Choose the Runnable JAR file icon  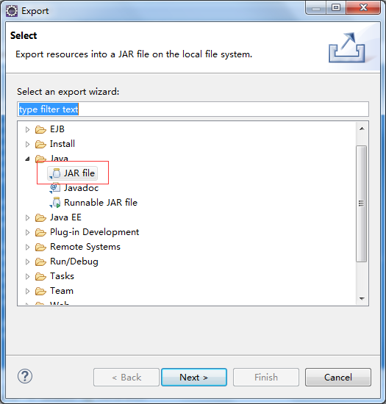tap(55, 203)
